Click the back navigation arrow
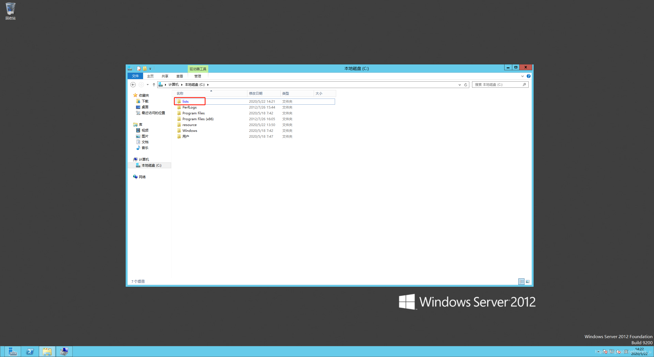 [x=133, y=85]
